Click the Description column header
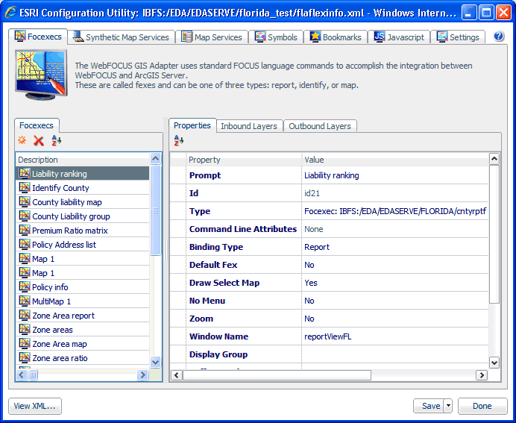 [x=82, y=160]
